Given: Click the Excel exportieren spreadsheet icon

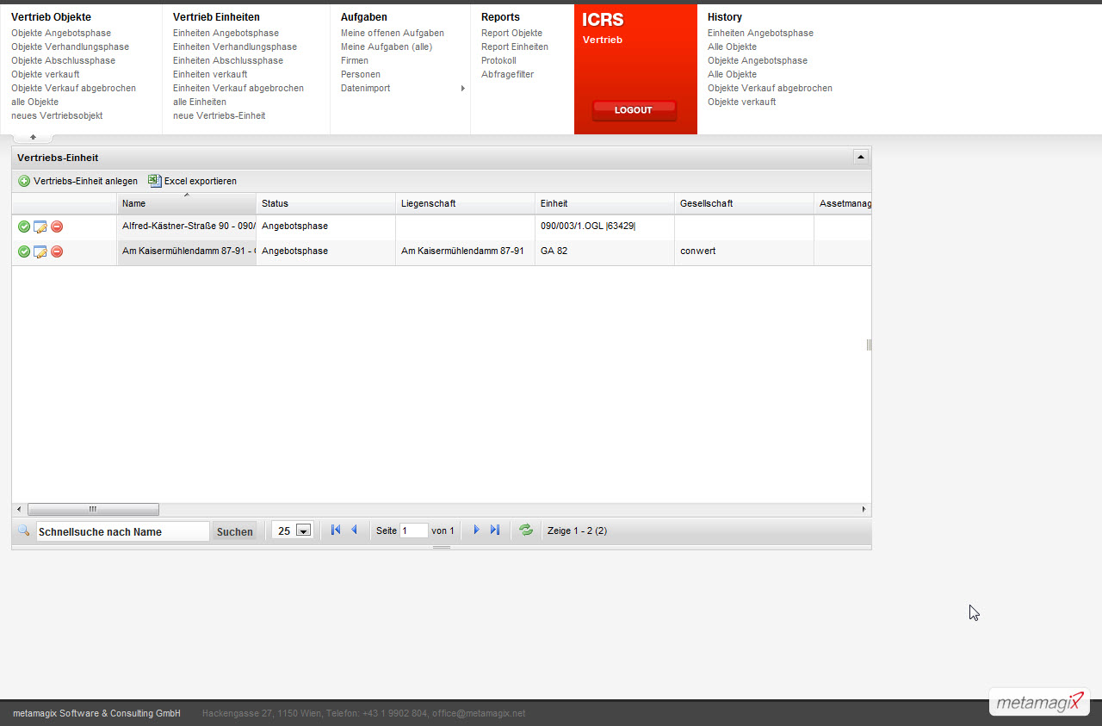Looking at the screenshot, I should (155, 181).
